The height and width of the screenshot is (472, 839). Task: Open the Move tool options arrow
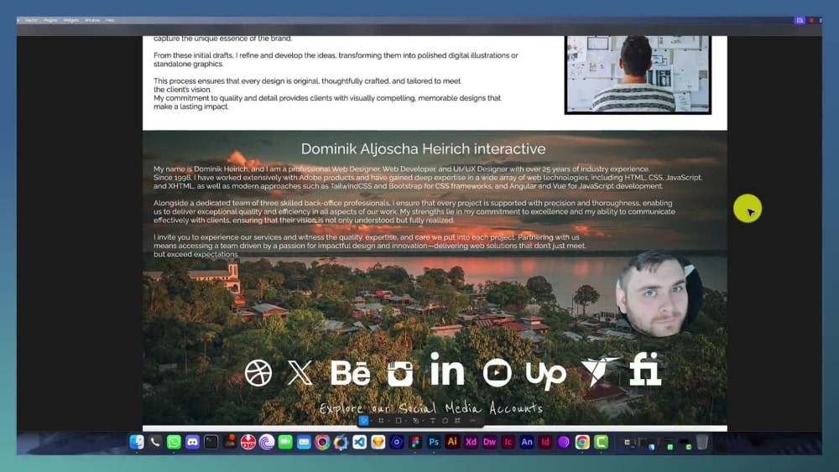(x=372, y=421)
